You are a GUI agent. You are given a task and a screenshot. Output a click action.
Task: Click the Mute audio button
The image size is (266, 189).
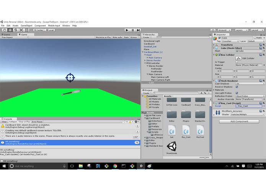coord(117,37)
